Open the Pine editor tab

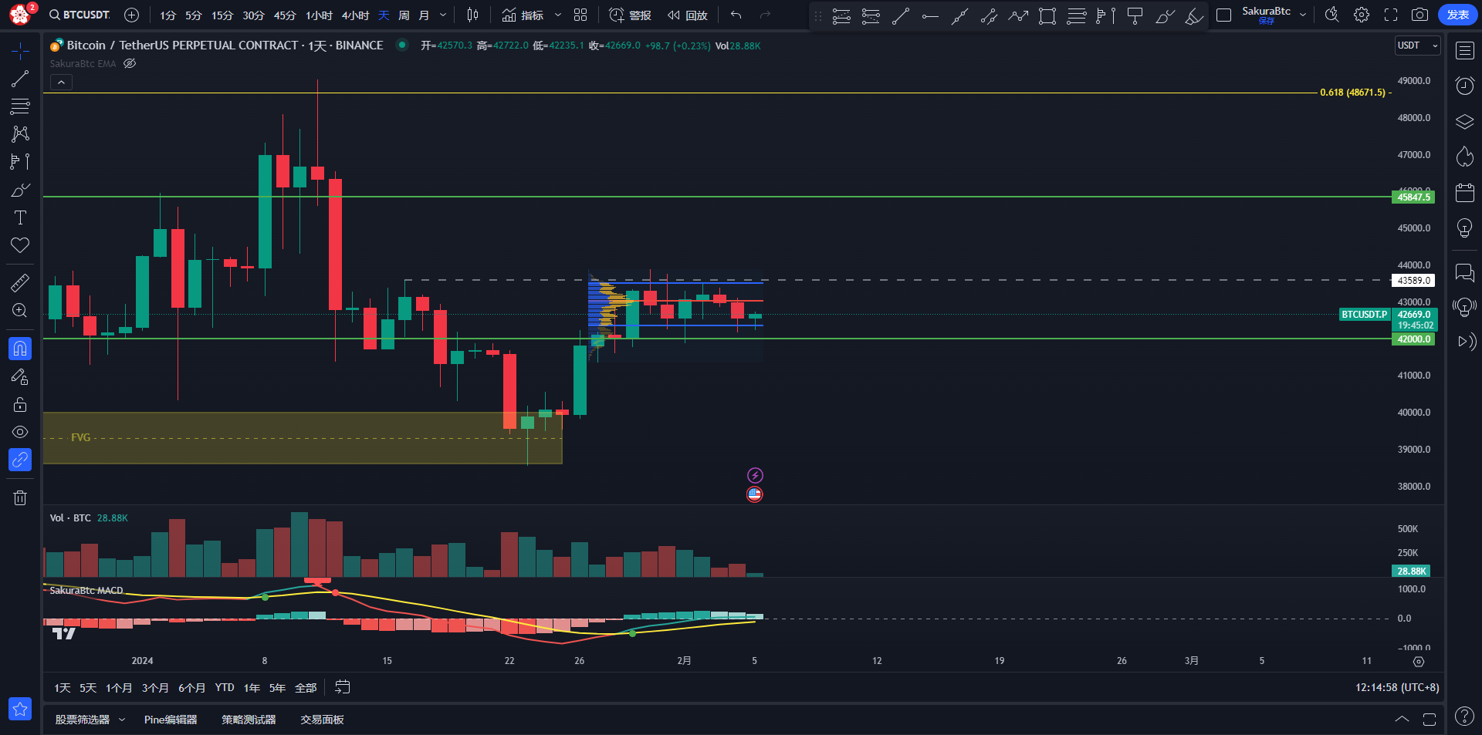pyautogui.click(x=171, y=720)
